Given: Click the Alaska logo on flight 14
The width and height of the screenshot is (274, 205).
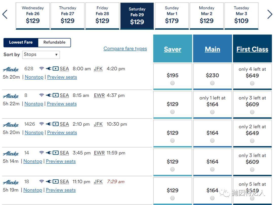Looking at the screenshot, I should (x=11, y=154).
